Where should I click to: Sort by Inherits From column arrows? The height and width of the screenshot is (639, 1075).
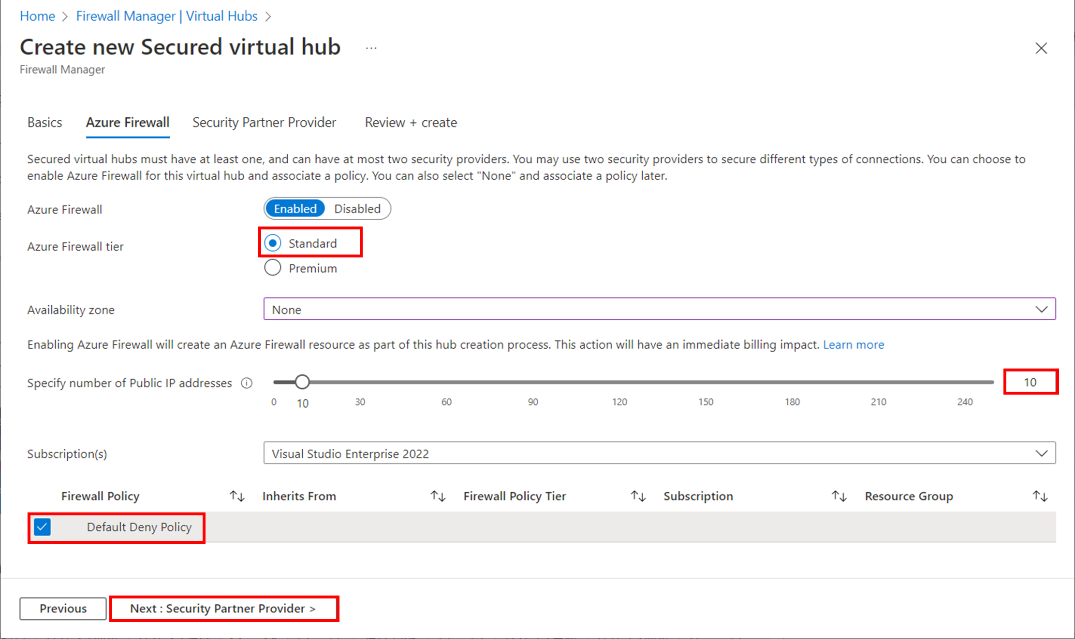click(438, 496)
